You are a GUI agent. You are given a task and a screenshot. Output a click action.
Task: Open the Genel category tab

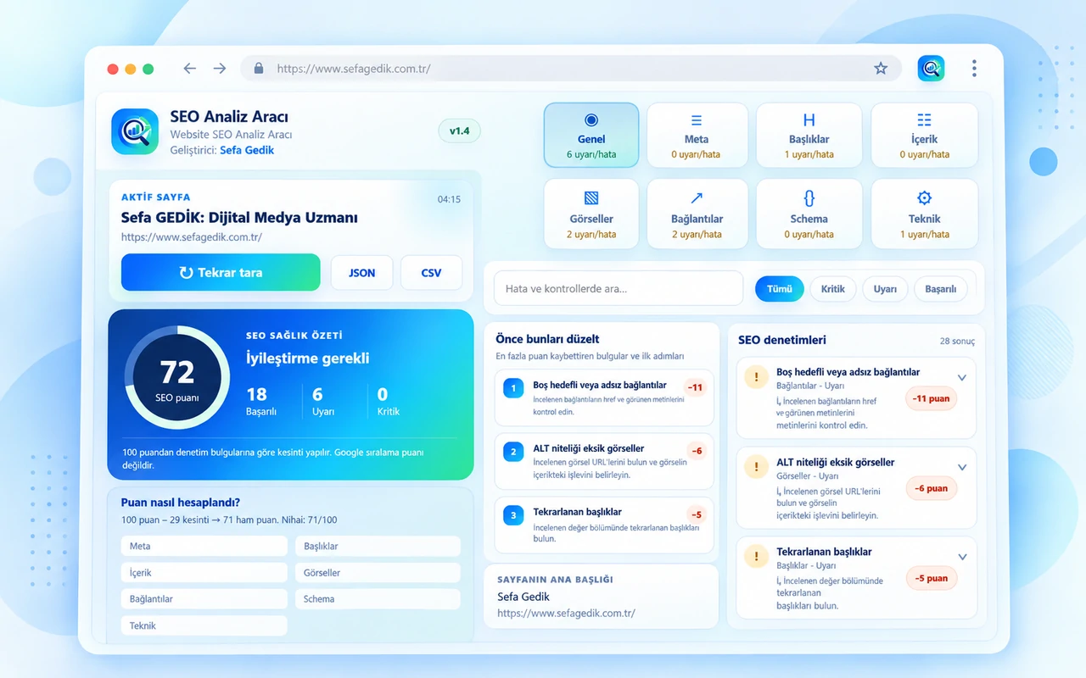[591, 136]
